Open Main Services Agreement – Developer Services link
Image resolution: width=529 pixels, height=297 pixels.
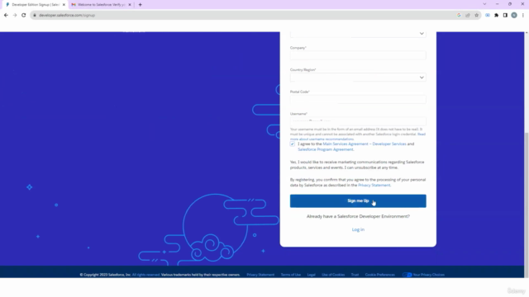coord(365,144)
